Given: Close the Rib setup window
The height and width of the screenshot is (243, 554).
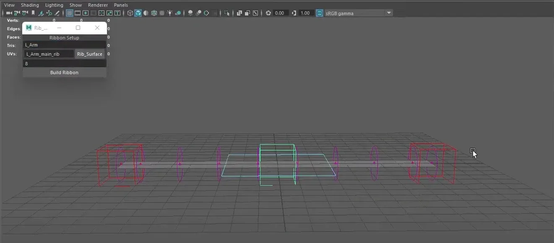Looking at the screenshot, I should [x=97, y=28].
